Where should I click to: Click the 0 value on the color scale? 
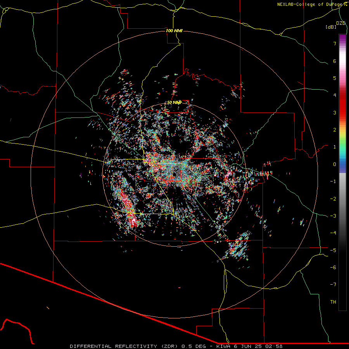tap(335, 164)
